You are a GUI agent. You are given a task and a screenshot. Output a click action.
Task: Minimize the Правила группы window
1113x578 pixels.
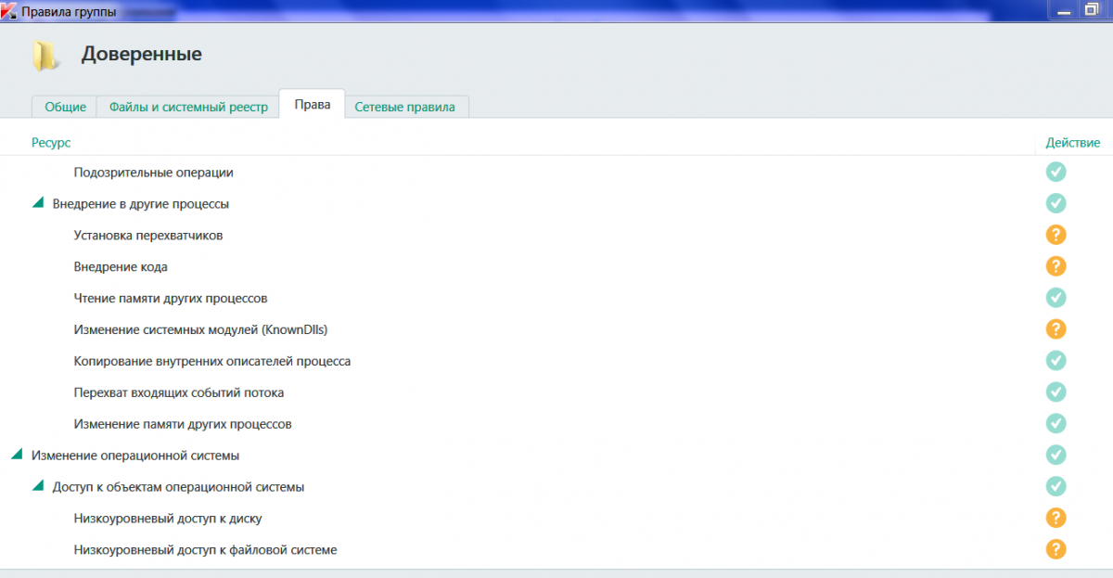click(1062, 9)
